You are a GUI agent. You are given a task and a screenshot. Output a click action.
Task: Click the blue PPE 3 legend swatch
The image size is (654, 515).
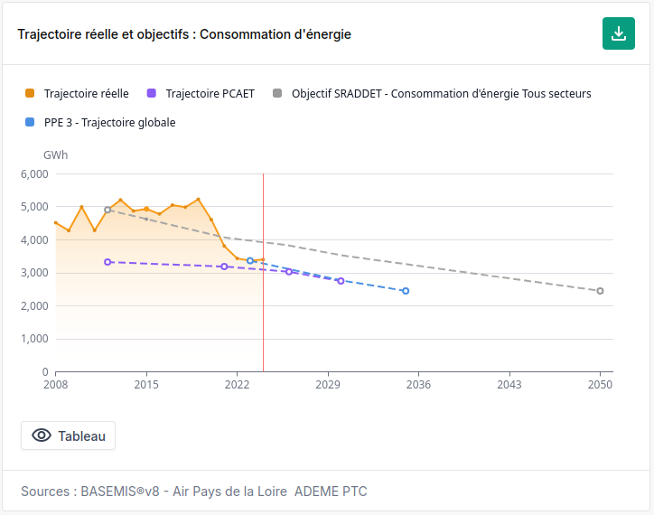(30, 122)
